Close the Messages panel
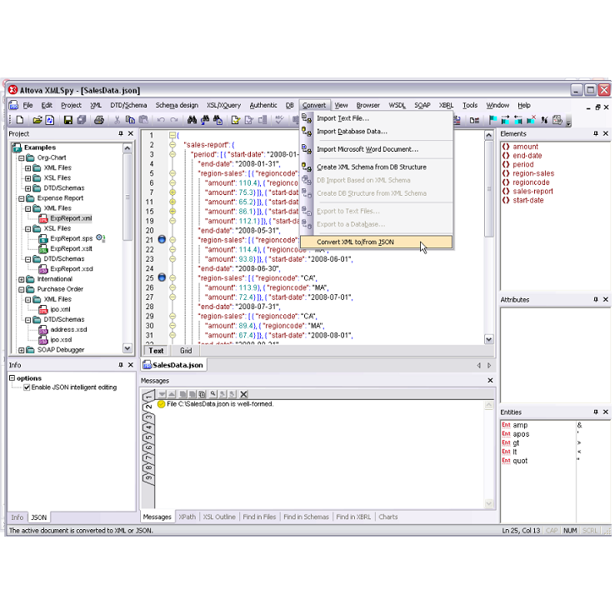This screenshot has height=615, width=615. pyautogui.click(x=490, y=381)
